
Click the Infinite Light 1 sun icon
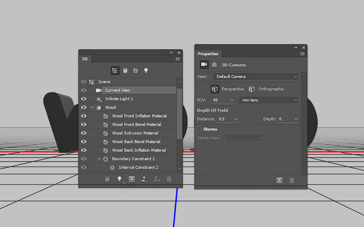point(99,99)
